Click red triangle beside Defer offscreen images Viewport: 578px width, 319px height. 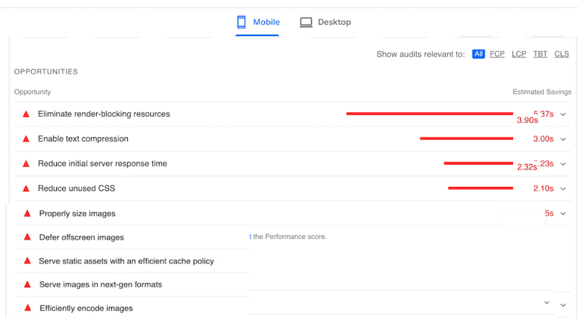pos(27,237)
